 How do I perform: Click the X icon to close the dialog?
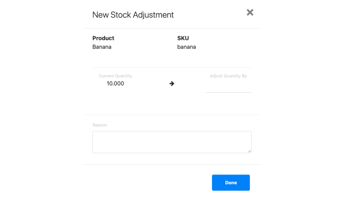click(250, 12)
